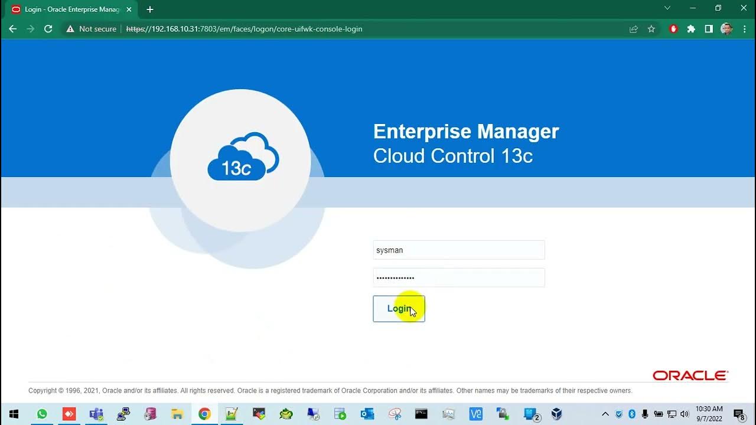Open VirtualBox cube icon in taskbar
The height and width of the screenshot is (425, 756).
pos(556,414)
